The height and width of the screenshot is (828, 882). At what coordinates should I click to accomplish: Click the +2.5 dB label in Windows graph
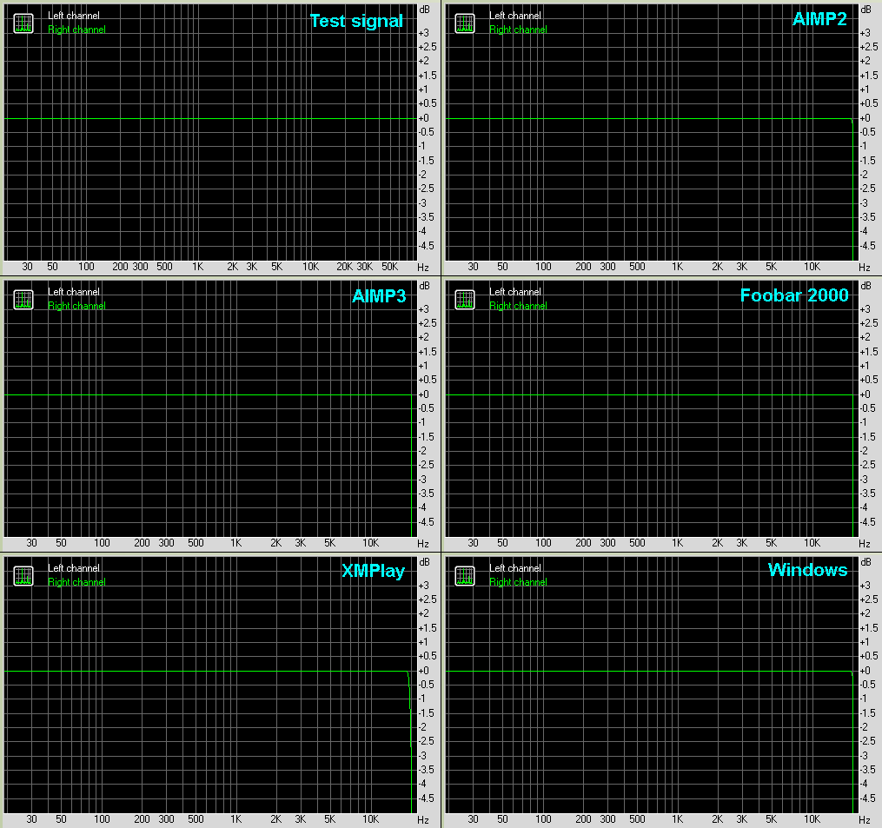[868, 599]
